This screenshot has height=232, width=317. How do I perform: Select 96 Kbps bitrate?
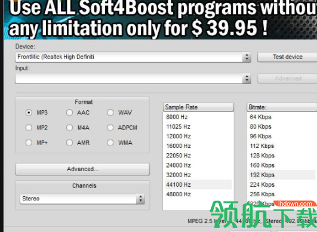coord(282,137)
